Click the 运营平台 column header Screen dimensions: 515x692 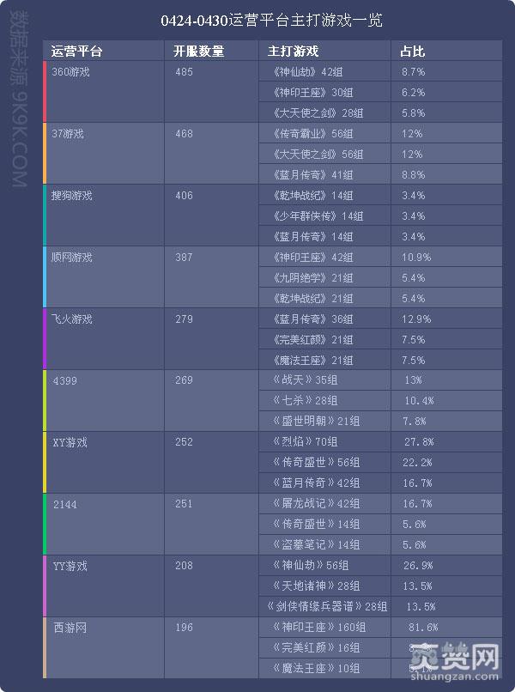click(76, 52)
